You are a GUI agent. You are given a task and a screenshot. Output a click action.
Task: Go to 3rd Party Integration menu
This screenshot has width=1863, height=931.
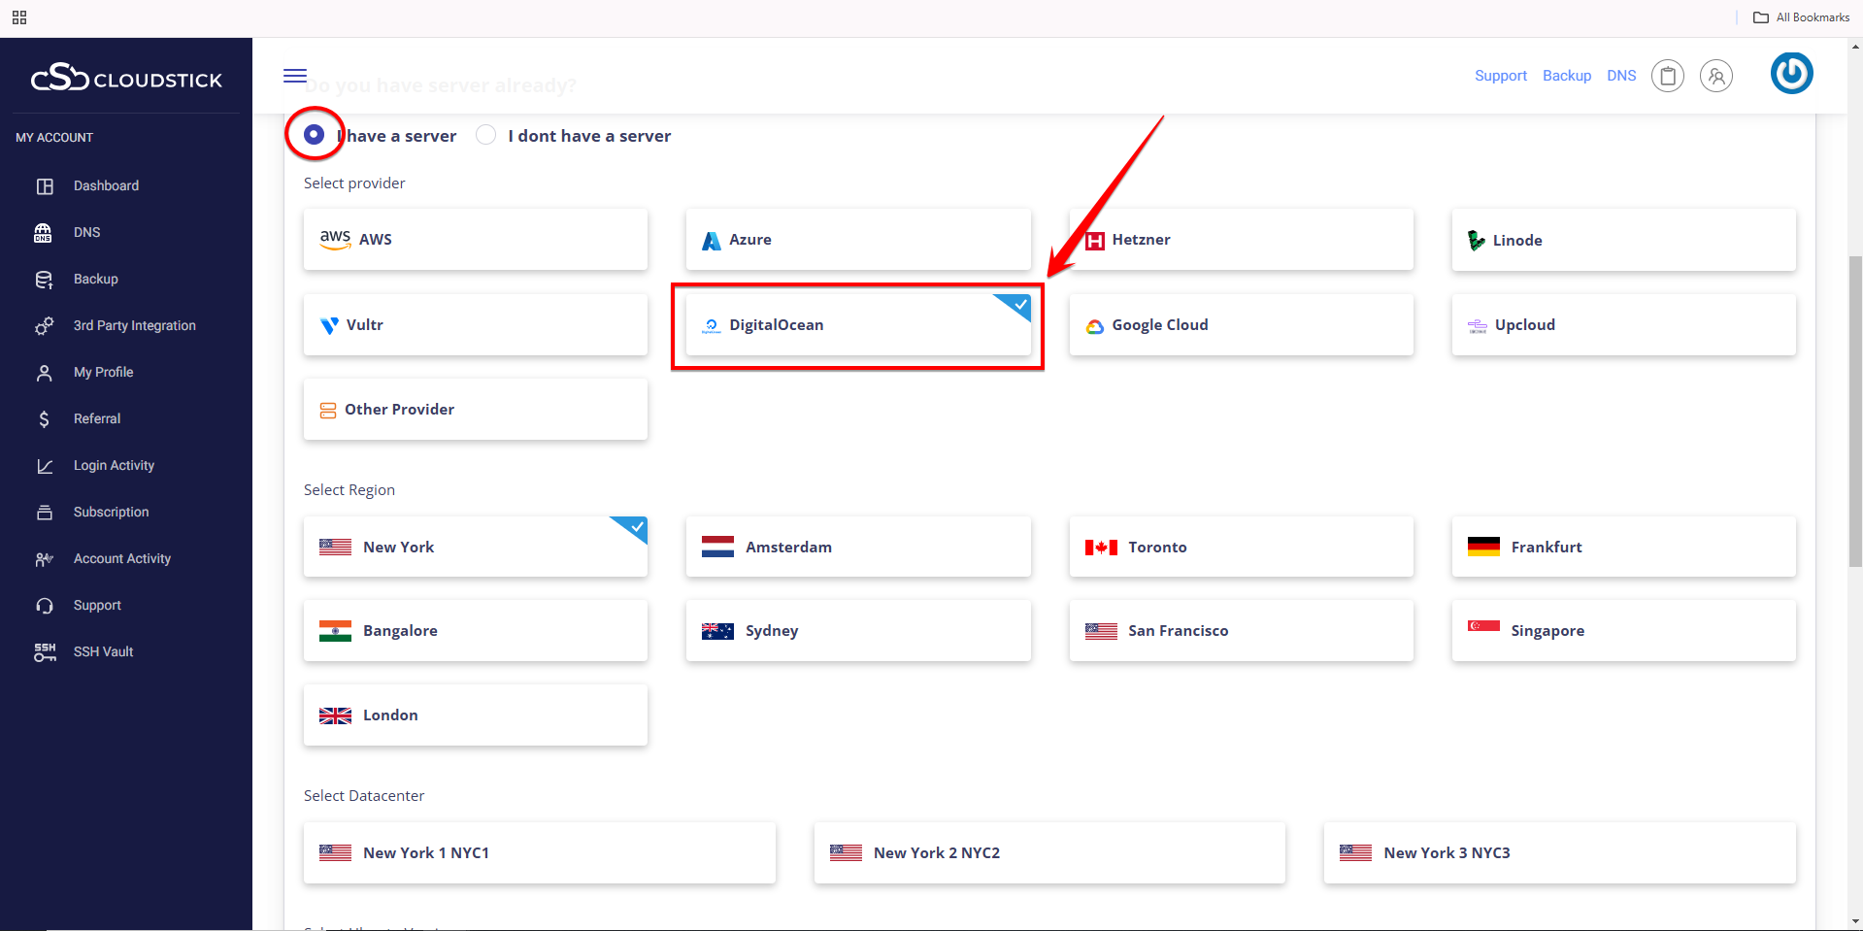pos(134,325)
